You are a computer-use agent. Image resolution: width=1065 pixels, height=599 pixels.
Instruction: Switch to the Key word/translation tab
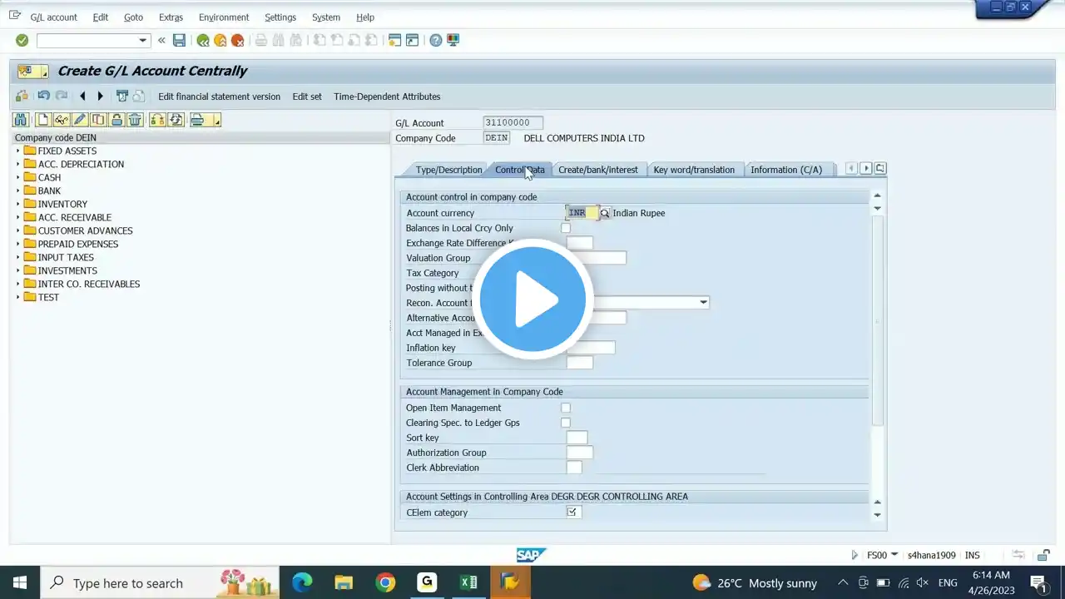pos(694,170)
